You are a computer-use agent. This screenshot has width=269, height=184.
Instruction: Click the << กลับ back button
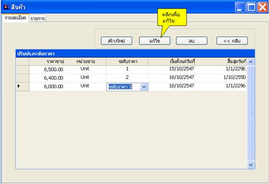[232, 41]
